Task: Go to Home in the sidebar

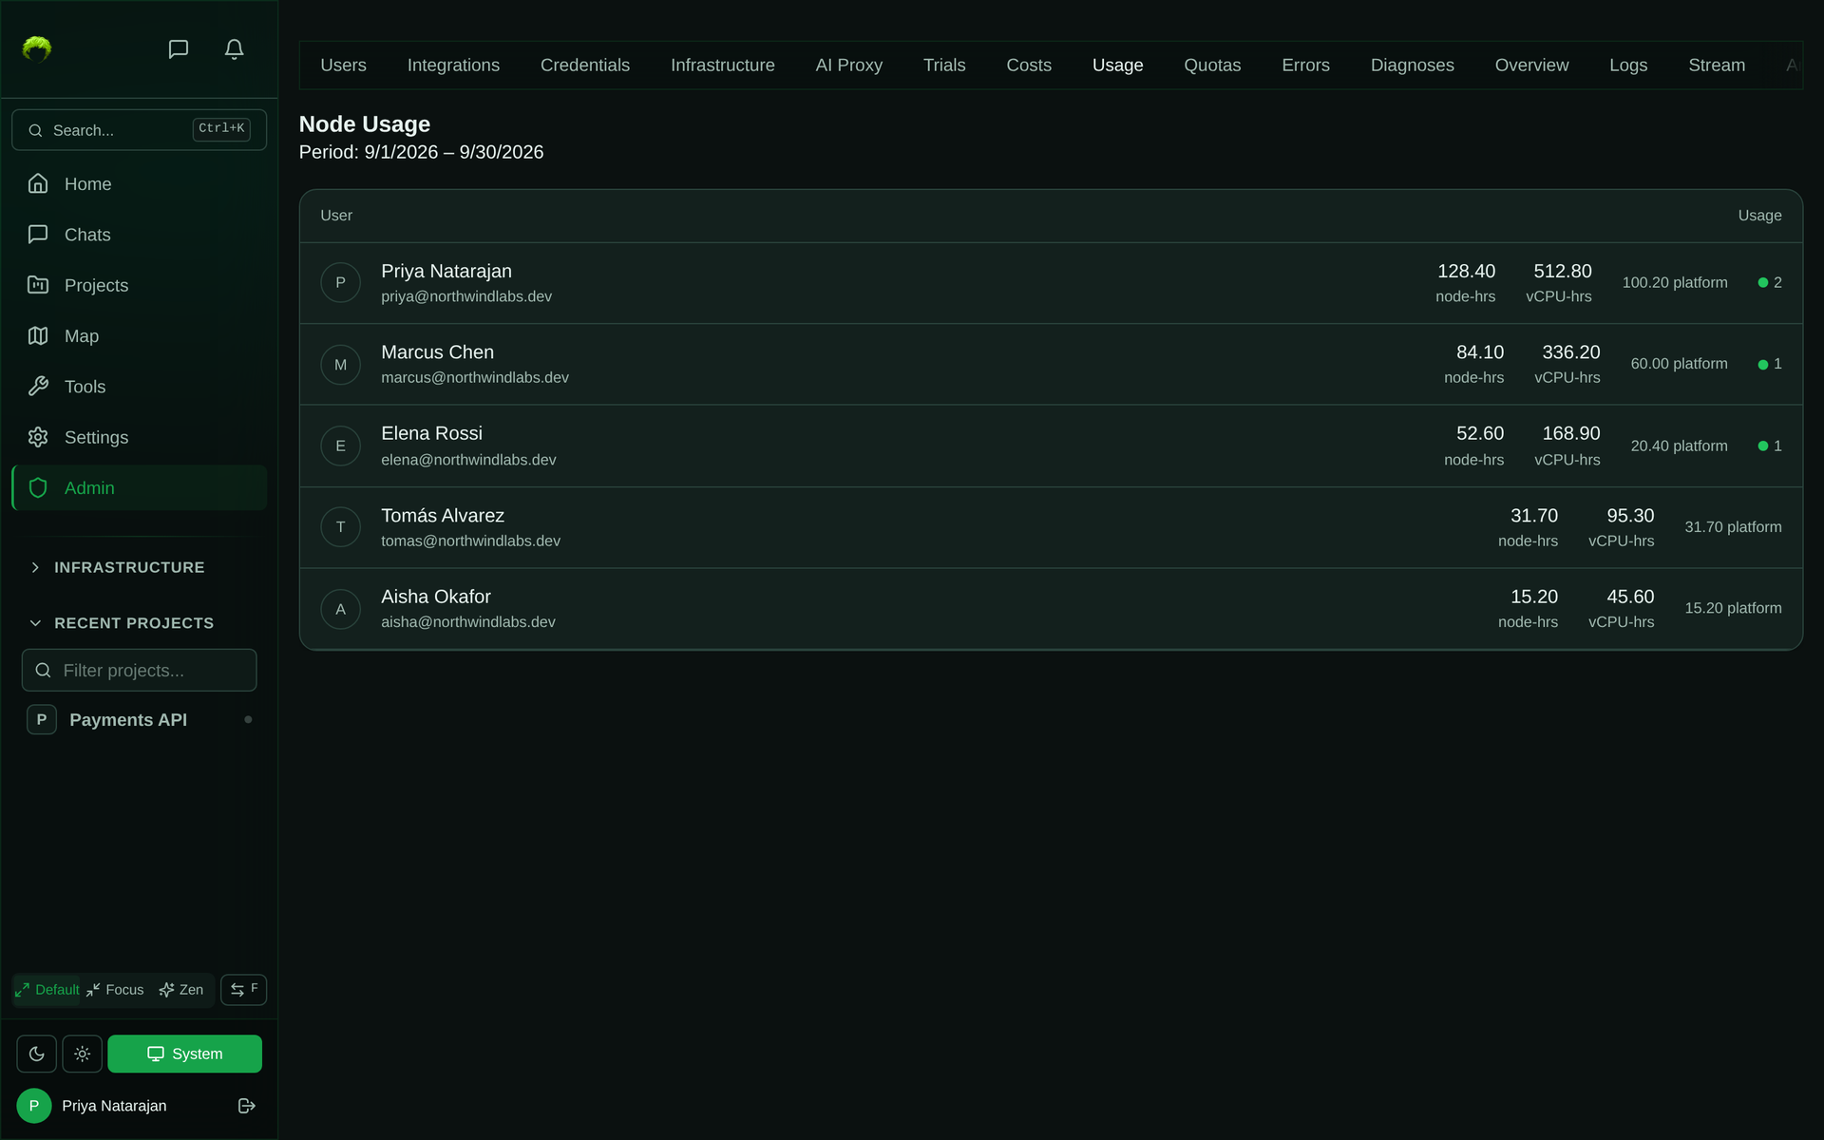Action: (139, 183)
